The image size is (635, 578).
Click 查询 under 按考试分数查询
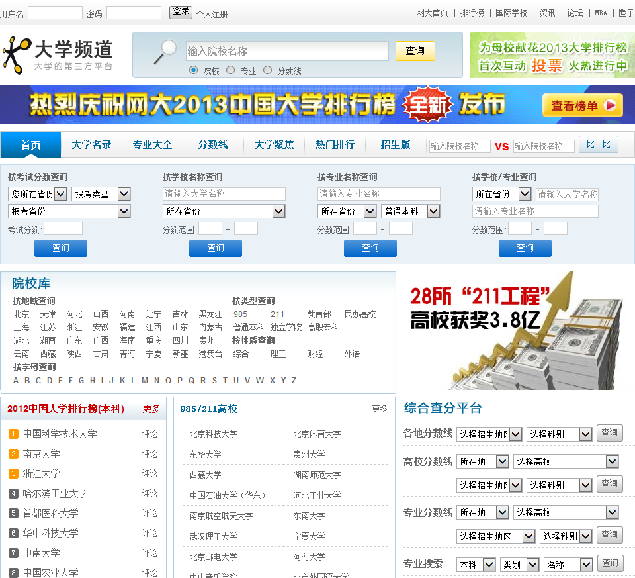(61, 248)
